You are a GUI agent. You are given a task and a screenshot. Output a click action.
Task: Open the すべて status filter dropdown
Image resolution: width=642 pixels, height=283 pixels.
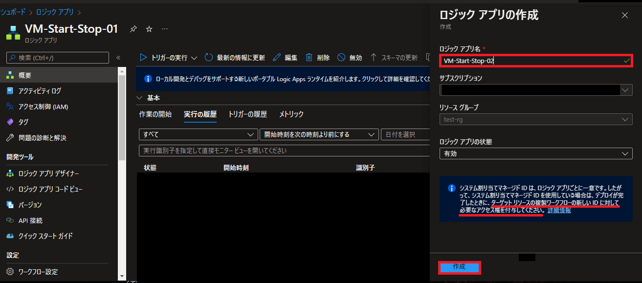[x=199, y=134]
